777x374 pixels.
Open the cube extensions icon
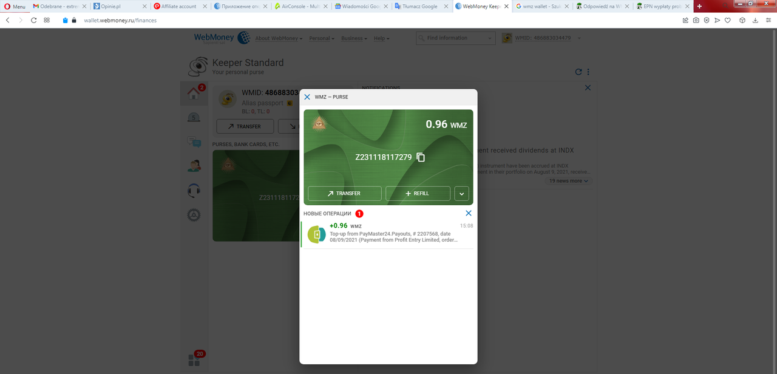click(x=742, y=20)
